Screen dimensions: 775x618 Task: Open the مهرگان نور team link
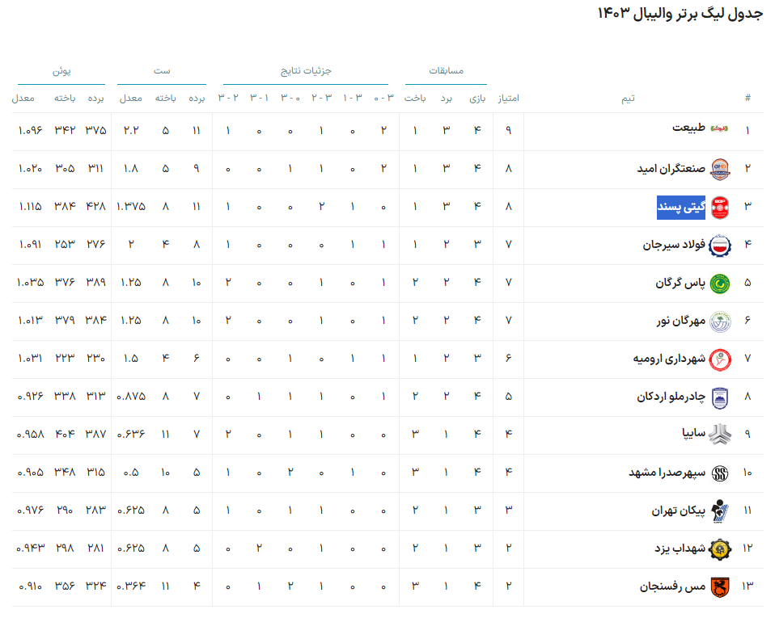pyautogui.click(x=681, y=321)
